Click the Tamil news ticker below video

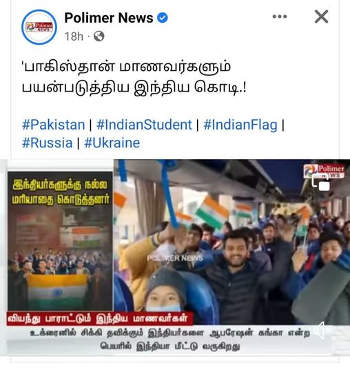click(x=170, y=340)
